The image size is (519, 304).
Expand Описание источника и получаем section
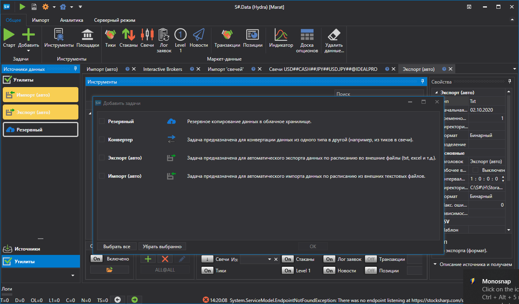(x=435, y=264)
